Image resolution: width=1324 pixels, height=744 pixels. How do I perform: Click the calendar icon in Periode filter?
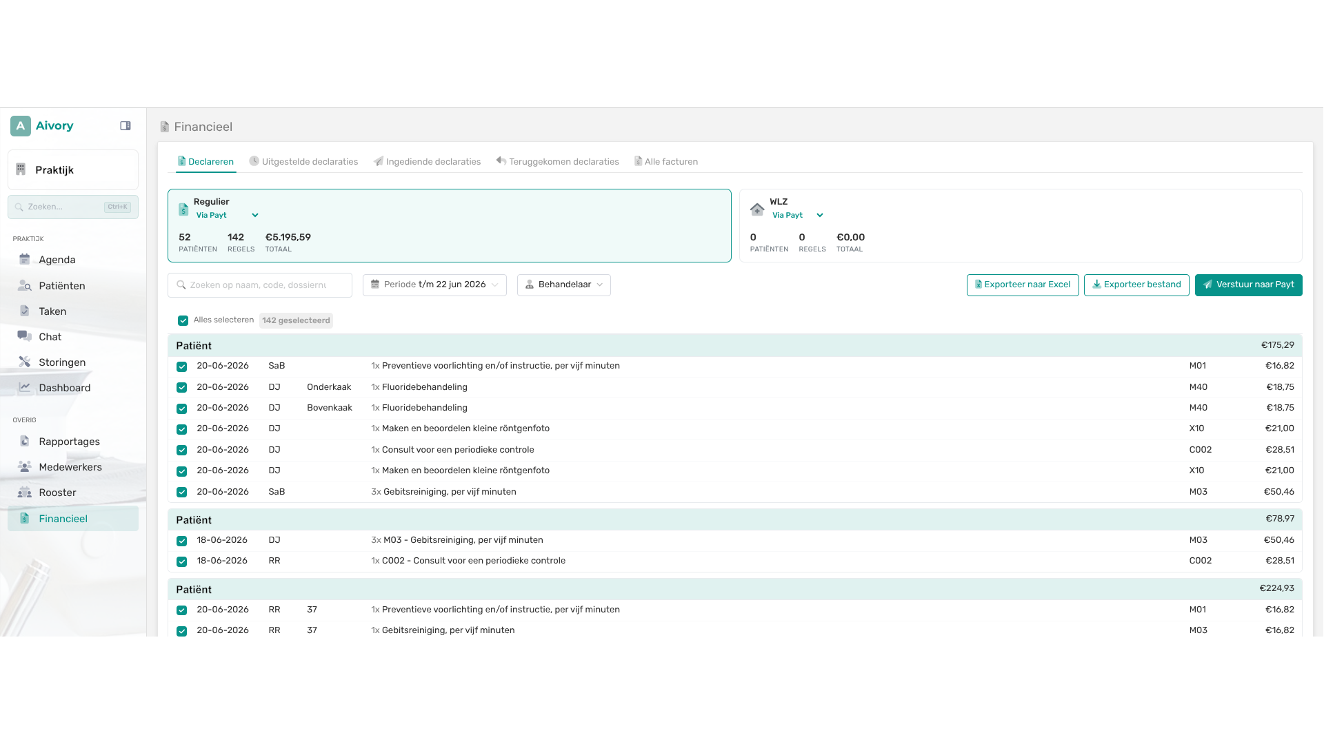click(375, 284)
